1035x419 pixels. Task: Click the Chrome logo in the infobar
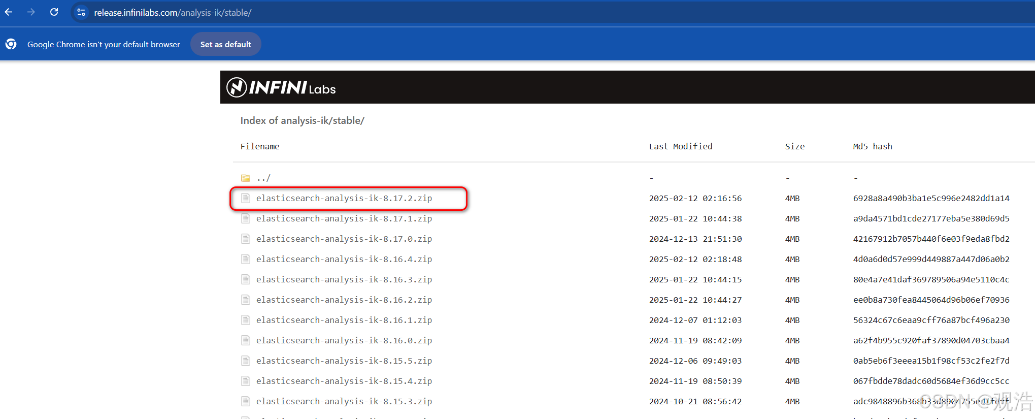point(11,44)
